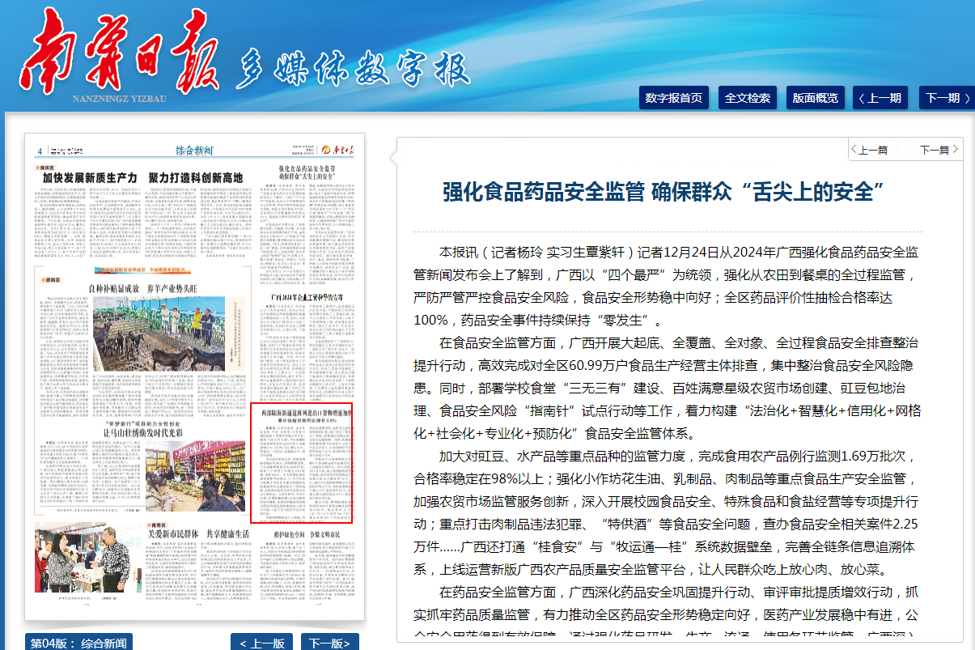Open thumbnail article 让马山壮绣焕发时代光彩
The image size is (975, 650).
pos(145,433)
